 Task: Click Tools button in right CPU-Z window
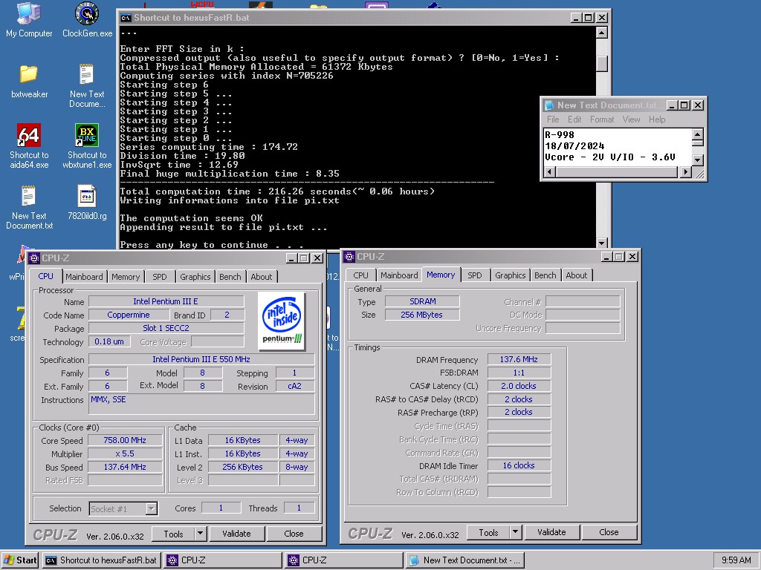(488, 533)
